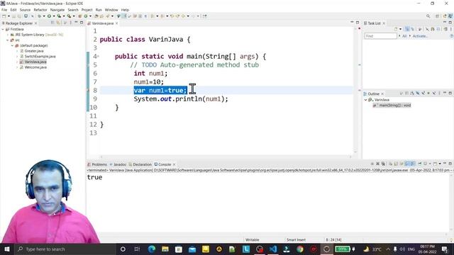Open the Display Selected Console dropdown
Image resolution: width=454 pixels, height=255 pixels.
430,164
